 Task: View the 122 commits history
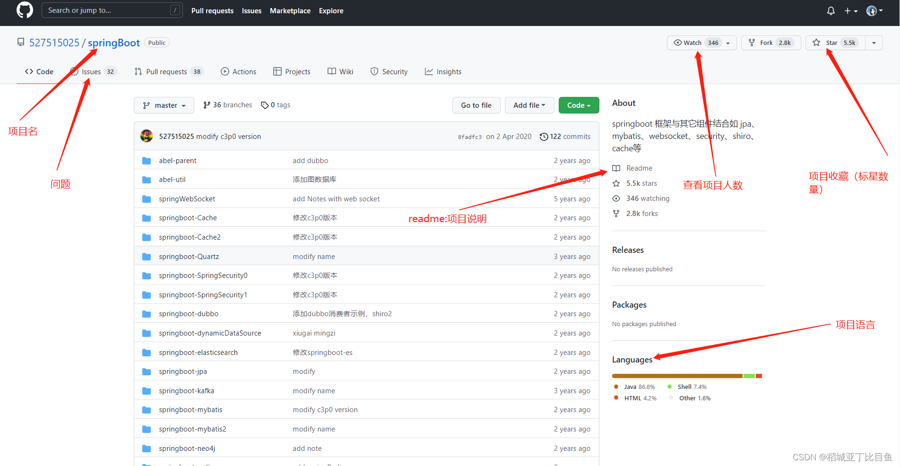565,137
